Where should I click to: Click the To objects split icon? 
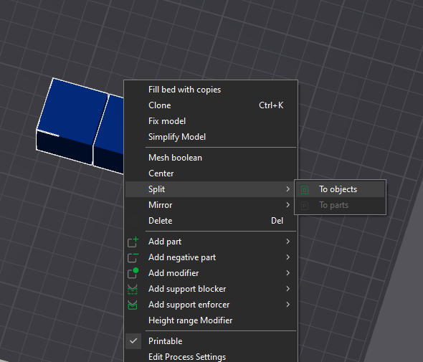pyautogui.click(x=305, y=190)
